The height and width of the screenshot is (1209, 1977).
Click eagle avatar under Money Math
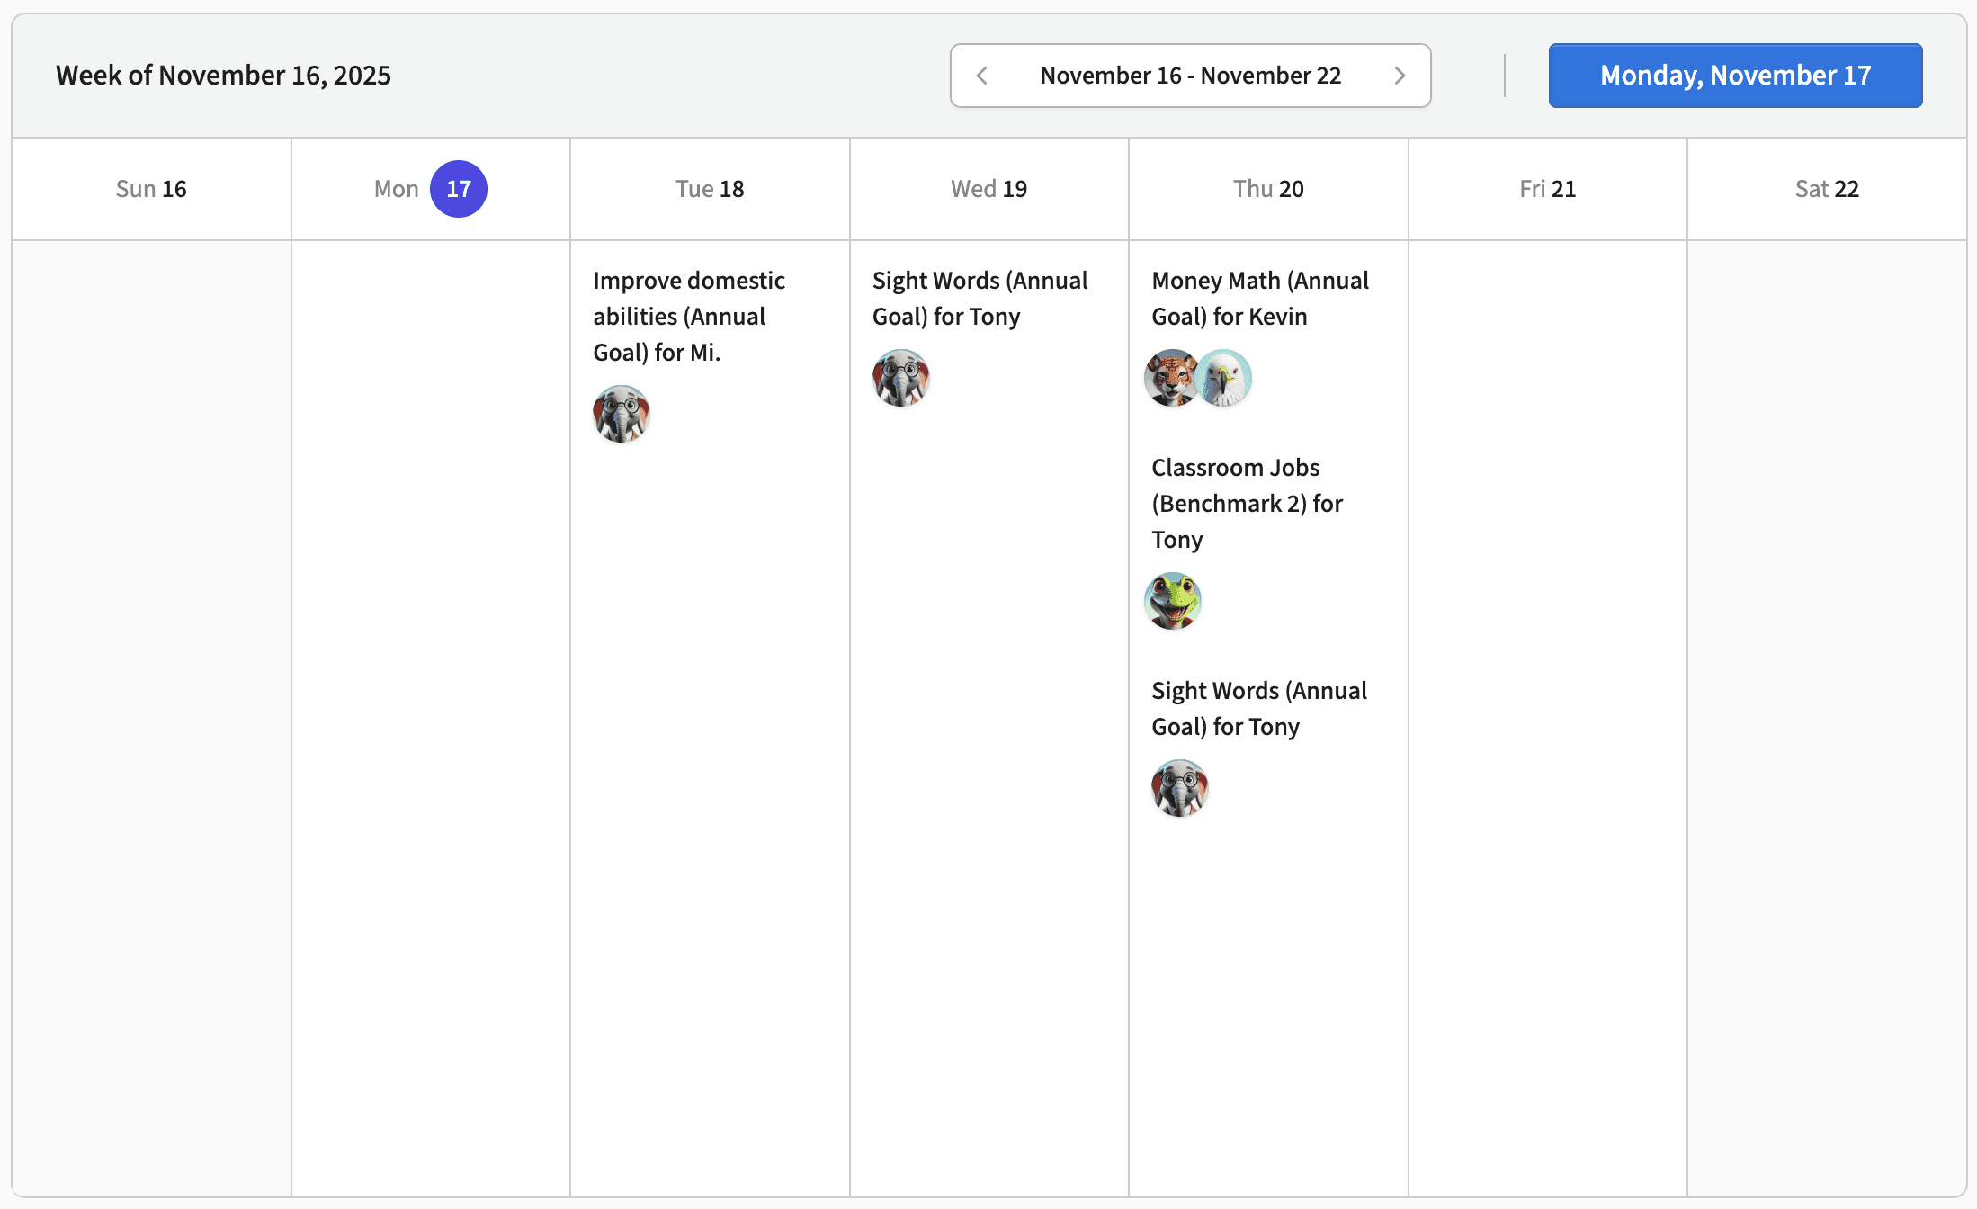(x=1225, y=378)
